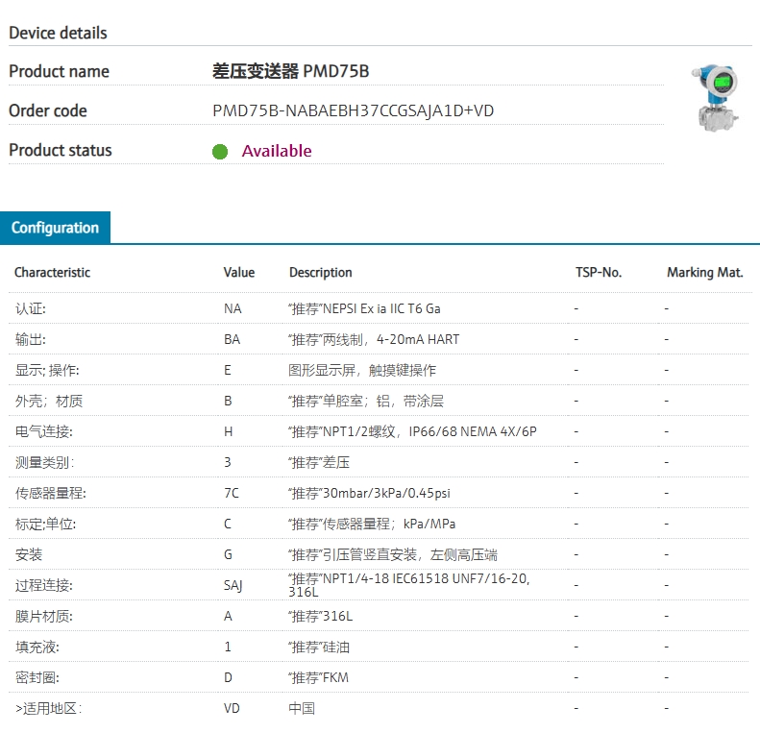The width and height of the screenshot is (760, 733).
Task: Click description 推荐 FKM
Action: point(318,677)
